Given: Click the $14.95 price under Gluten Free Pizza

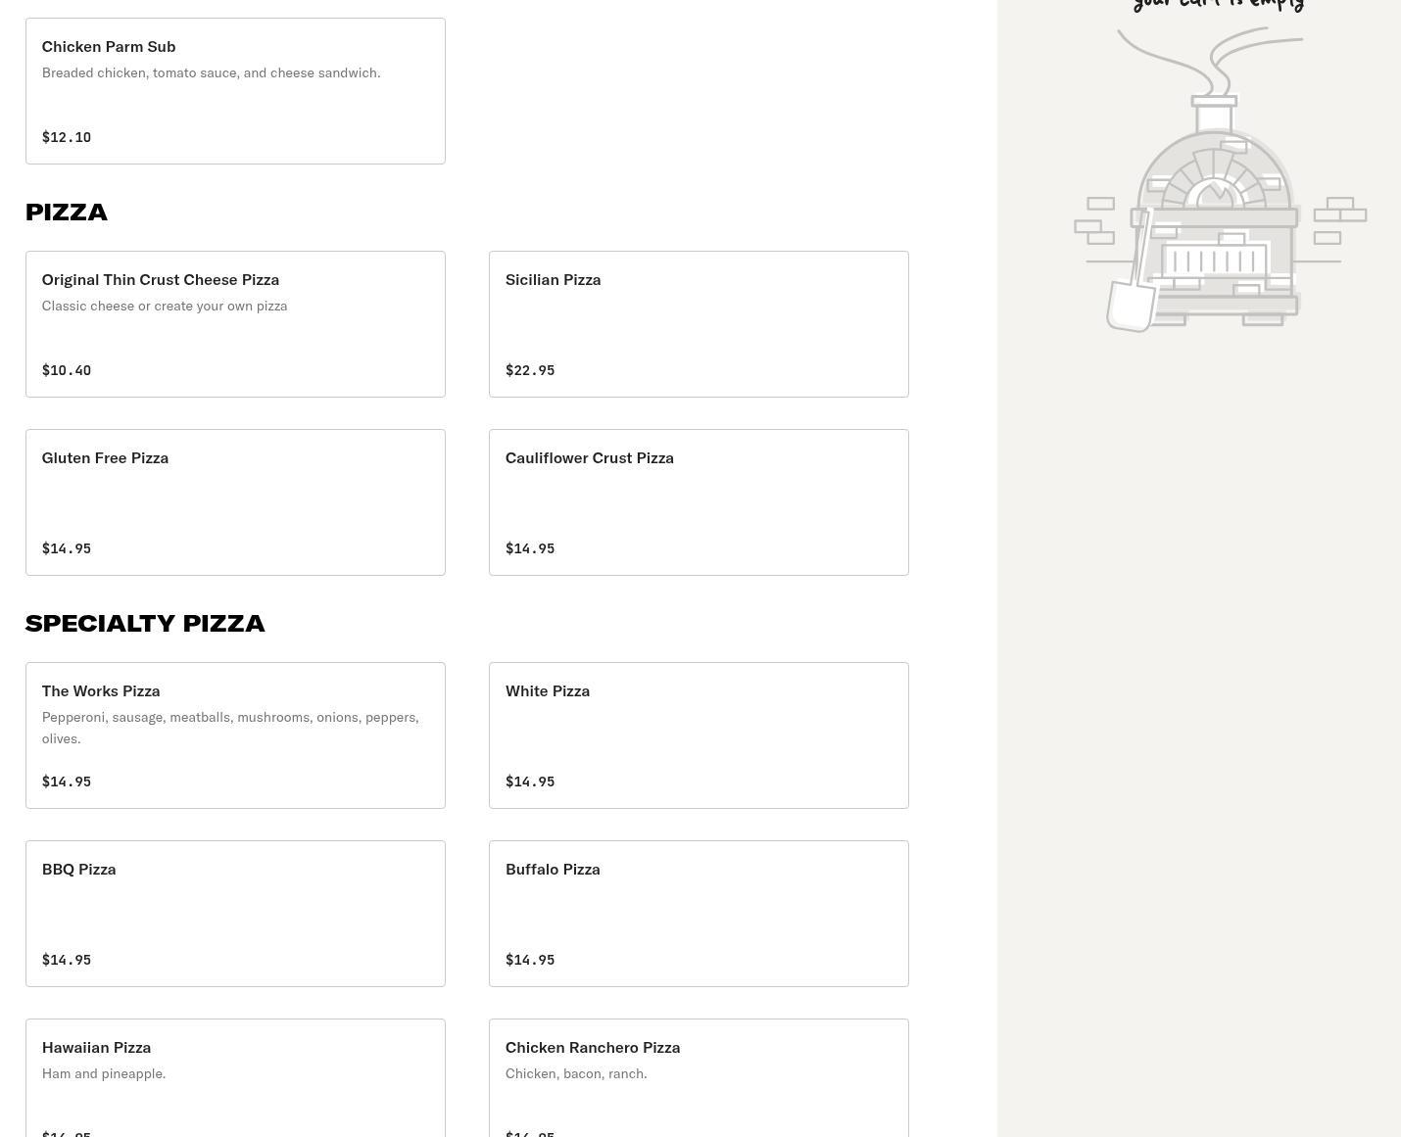Looking at the screenshot, I should click(67, 548).
